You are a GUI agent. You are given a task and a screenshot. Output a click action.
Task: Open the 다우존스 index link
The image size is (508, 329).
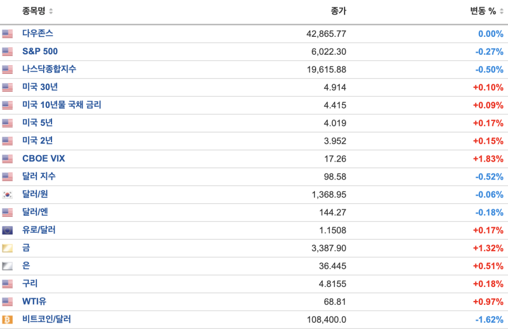pyautogui.click(x=37, y=33)
